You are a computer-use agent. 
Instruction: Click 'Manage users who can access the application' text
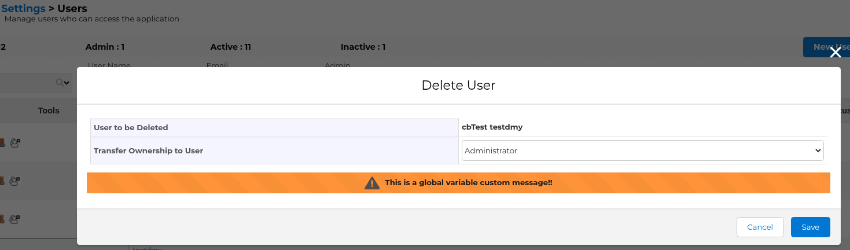coord(92,19)
